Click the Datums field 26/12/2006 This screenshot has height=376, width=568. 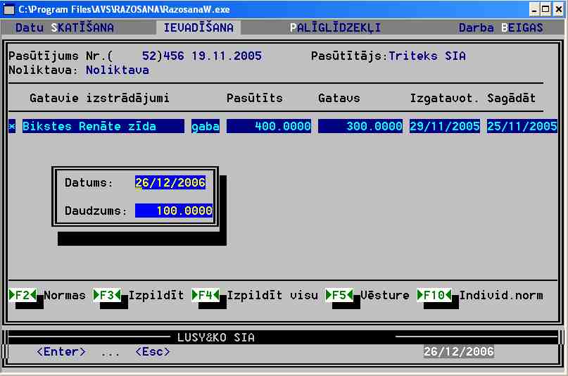[x=170, y=182]
